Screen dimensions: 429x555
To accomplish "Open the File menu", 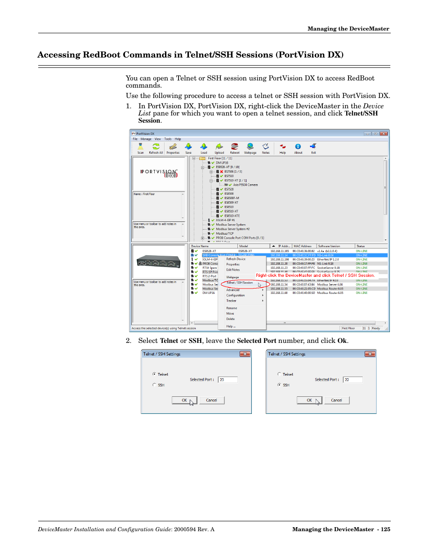I will click(135, 139).
